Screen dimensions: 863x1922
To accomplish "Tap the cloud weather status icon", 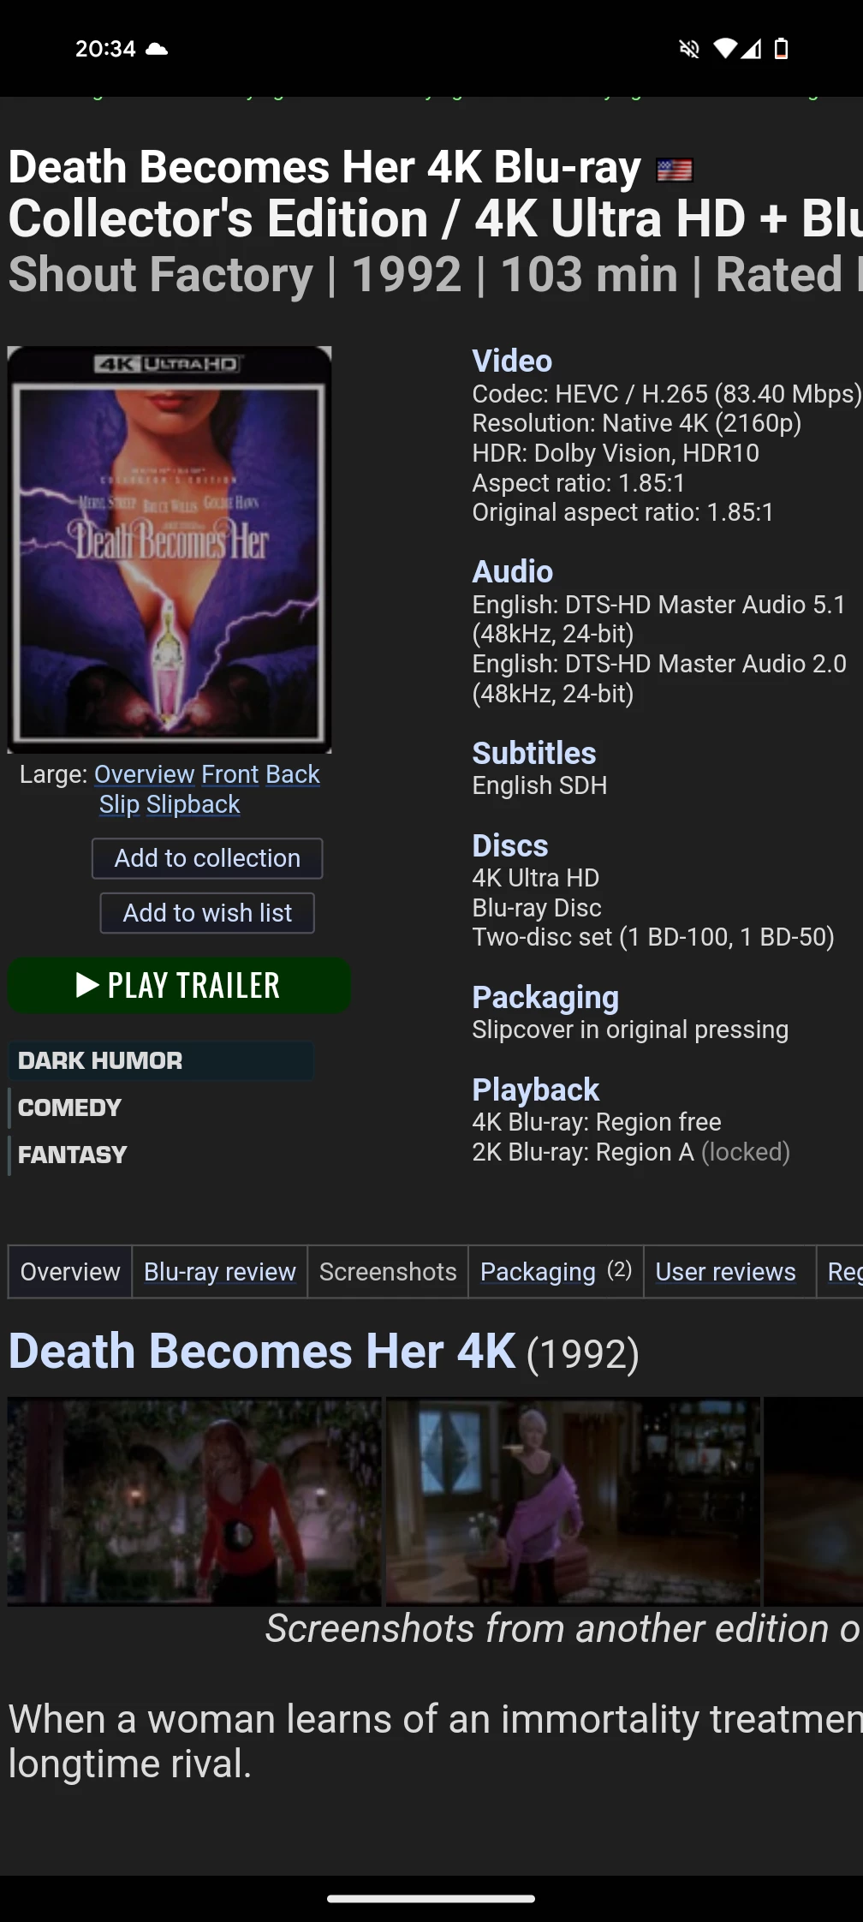I will pos(157,49).
